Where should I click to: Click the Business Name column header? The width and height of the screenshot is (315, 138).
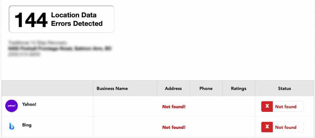point(112,88)
